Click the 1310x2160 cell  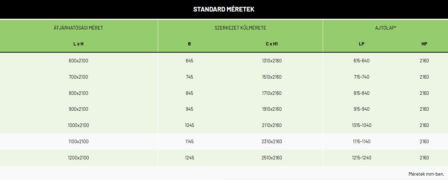272,61
